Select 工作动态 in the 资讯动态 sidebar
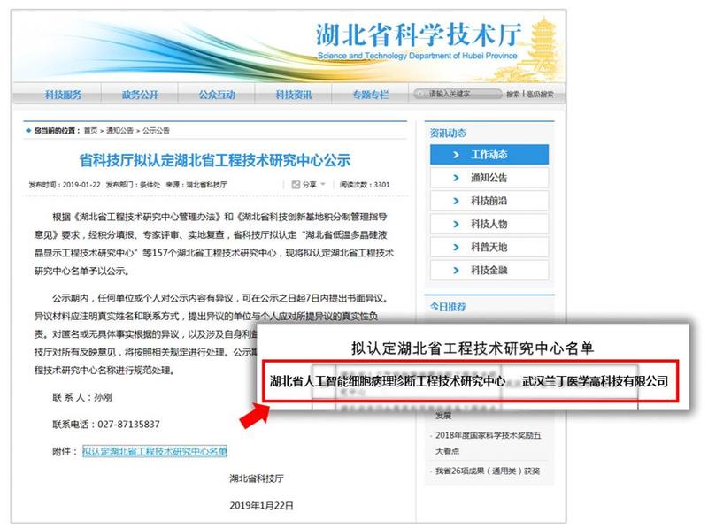The image size is (708, 528). click(489, 155)
